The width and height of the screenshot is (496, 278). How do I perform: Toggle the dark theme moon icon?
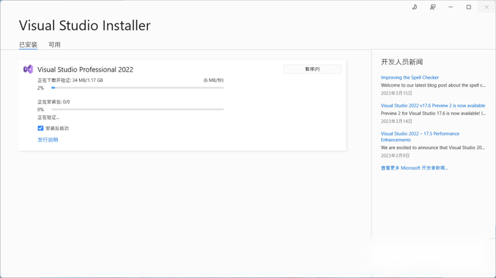[x=414, y=7]
